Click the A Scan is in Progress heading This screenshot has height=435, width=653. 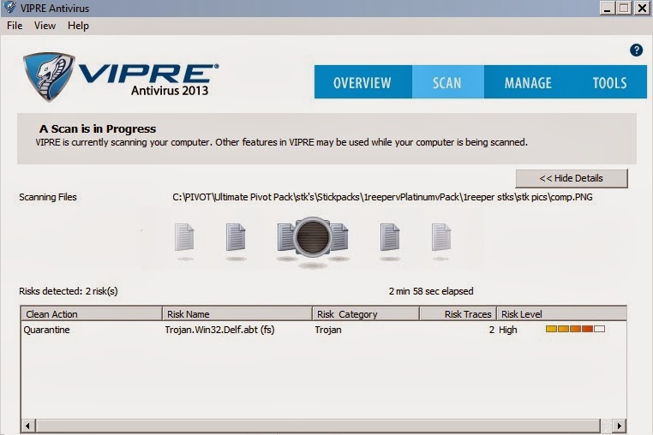pos(98,128)
